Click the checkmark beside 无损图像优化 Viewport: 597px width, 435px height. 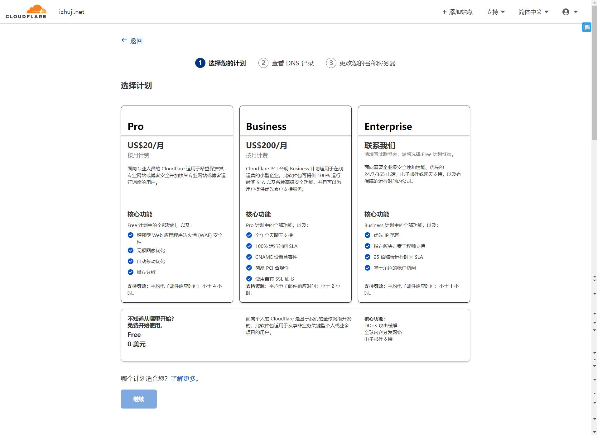click(x=131, y=250)
